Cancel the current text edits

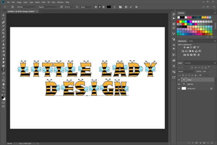point(126,7)
